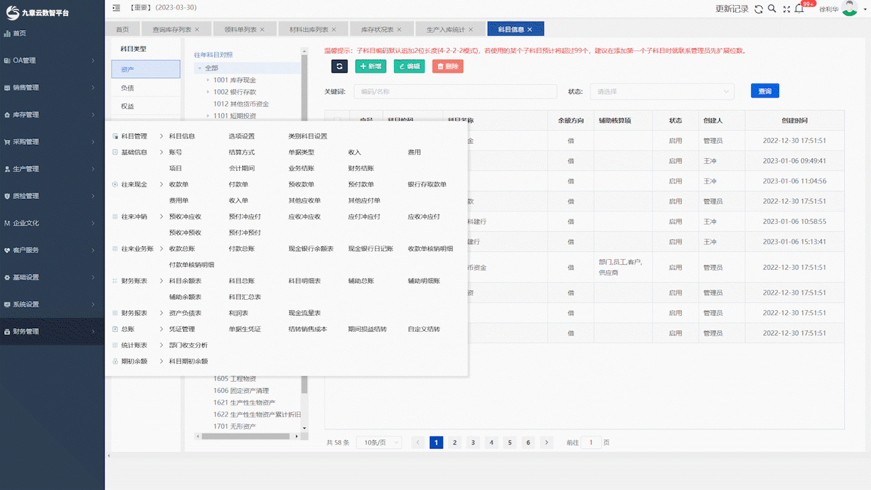Expand the OA管理 sidebar chevron
Screen dimensions: 871x490
[x=93, y=61]
